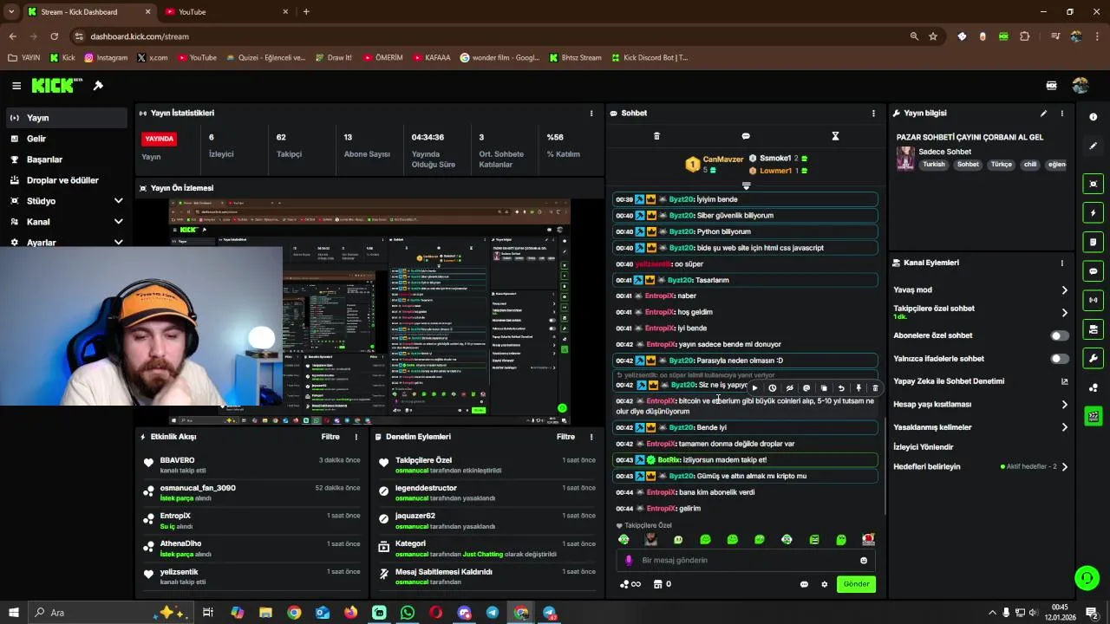Screen dimensions: 1110x624
Task: Click İzleyici Yönlendir
Action: click(923, 447)
